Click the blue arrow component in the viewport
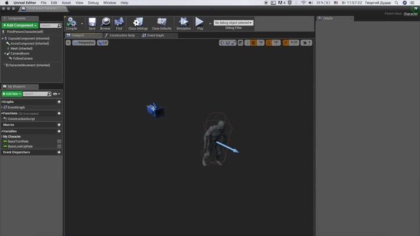Screen dimensions: 420x236 228,147
